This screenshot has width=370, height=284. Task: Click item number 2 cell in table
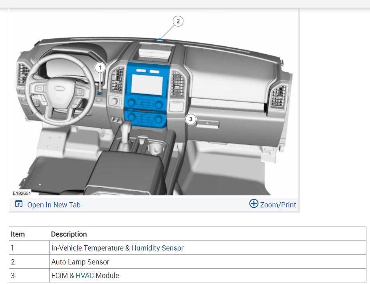click(x=29, y=262)
